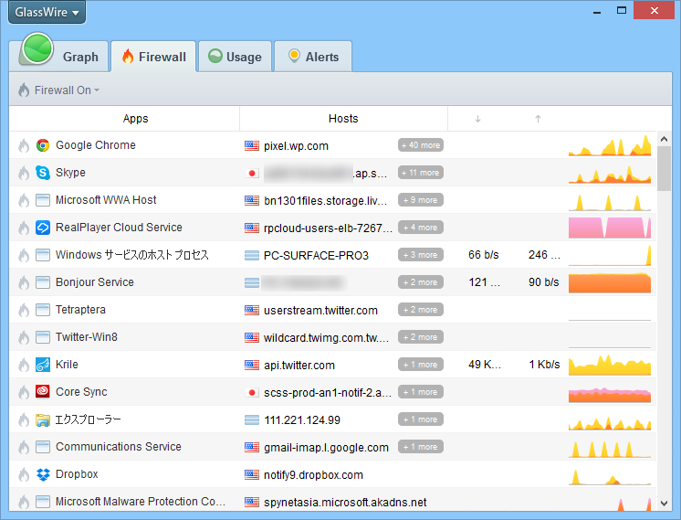Expand +2 more hosts for Twitter-Win8

(x=421, y=337)
